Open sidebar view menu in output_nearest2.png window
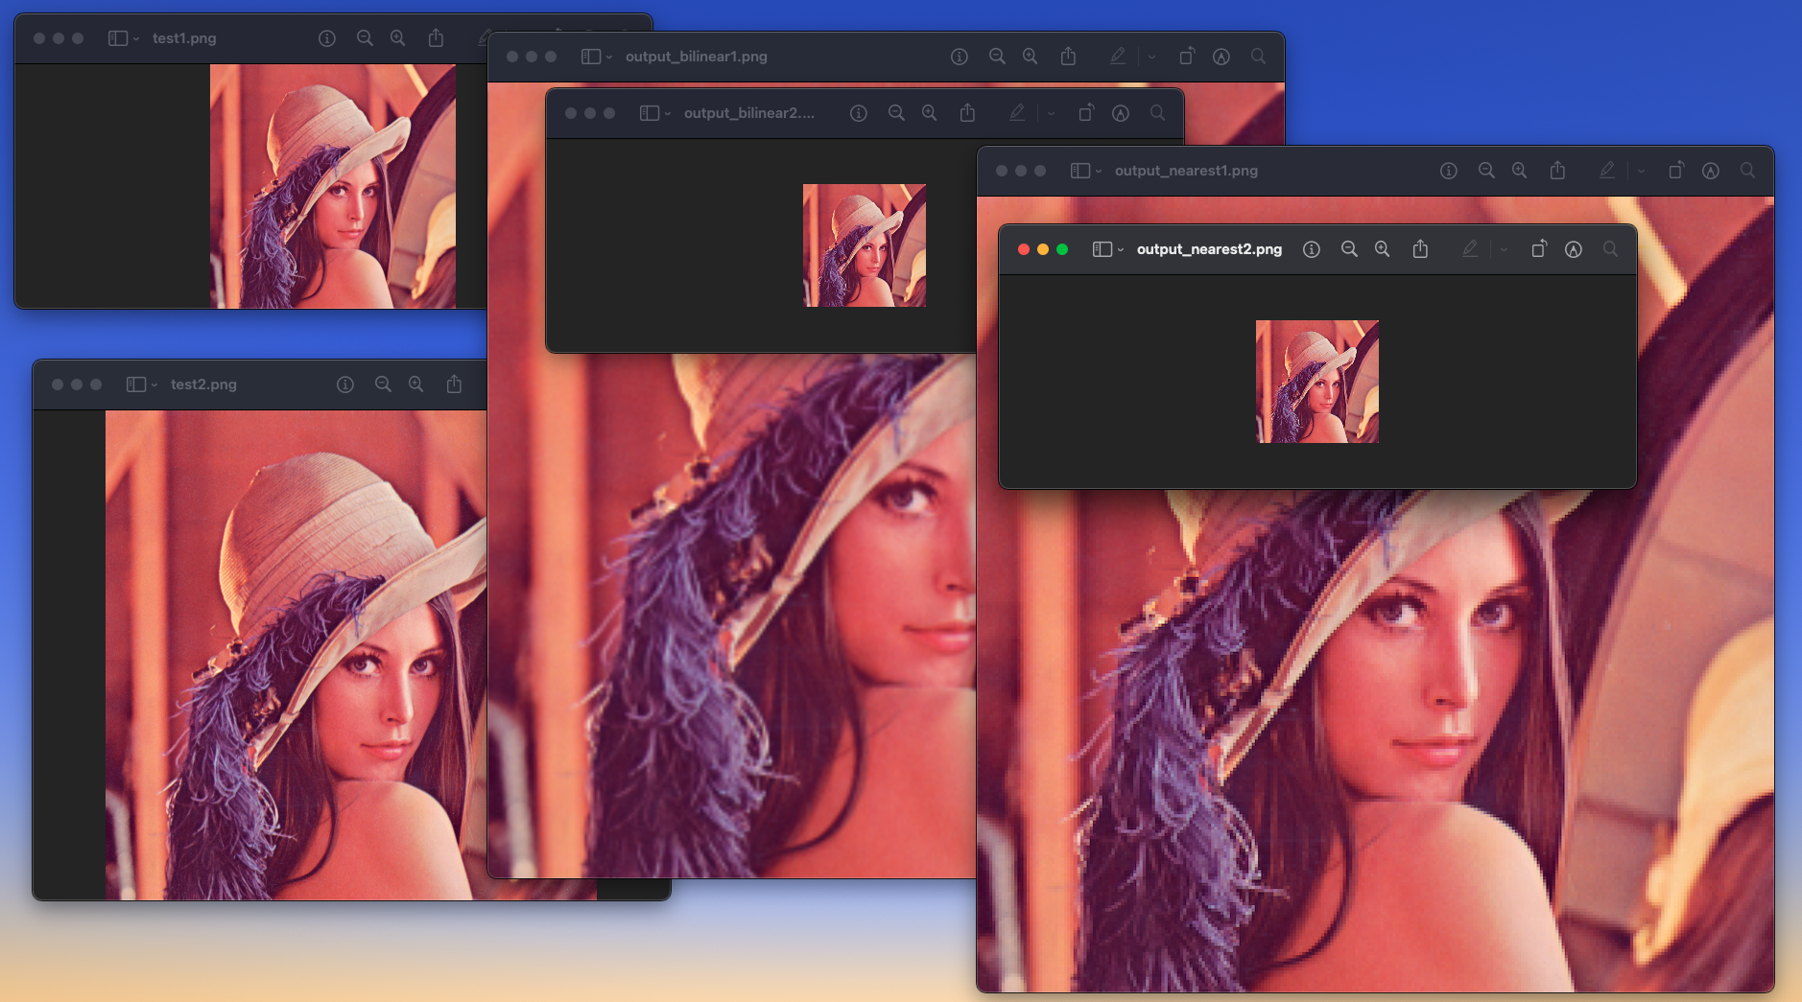1802x1002 pixels. (1121, 249)
